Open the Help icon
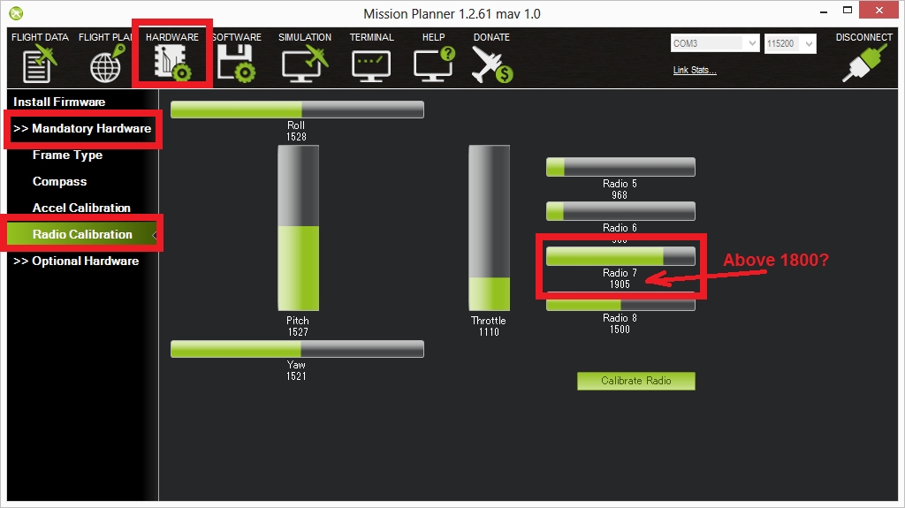The width and height of the screenshot is (905, 508). click(433, 64)
